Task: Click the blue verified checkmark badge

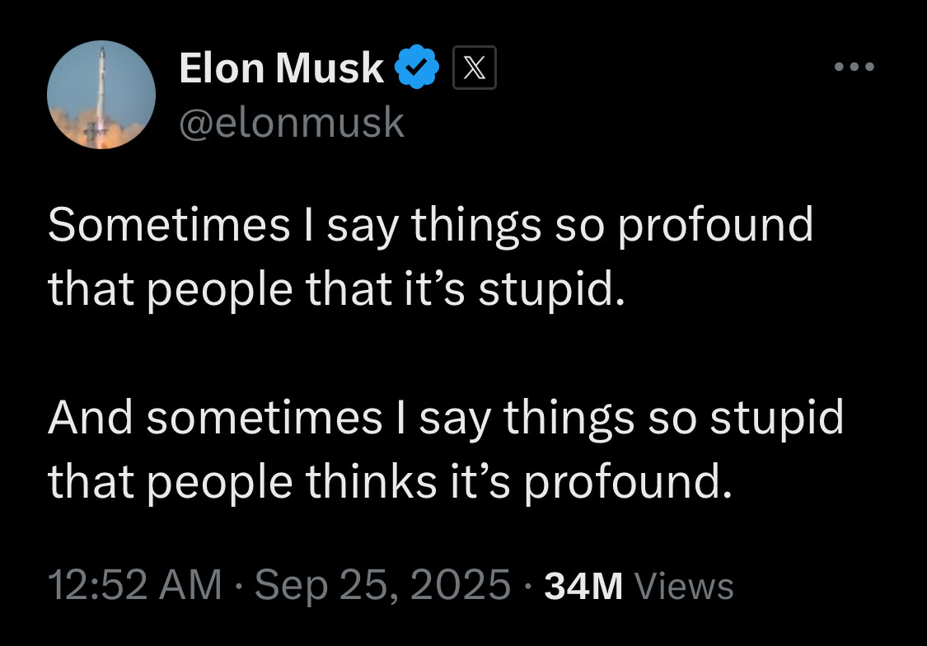Action: [419, 69]
